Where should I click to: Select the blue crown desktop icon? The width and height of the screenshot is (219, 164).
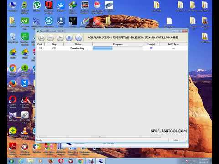point(61,6)
